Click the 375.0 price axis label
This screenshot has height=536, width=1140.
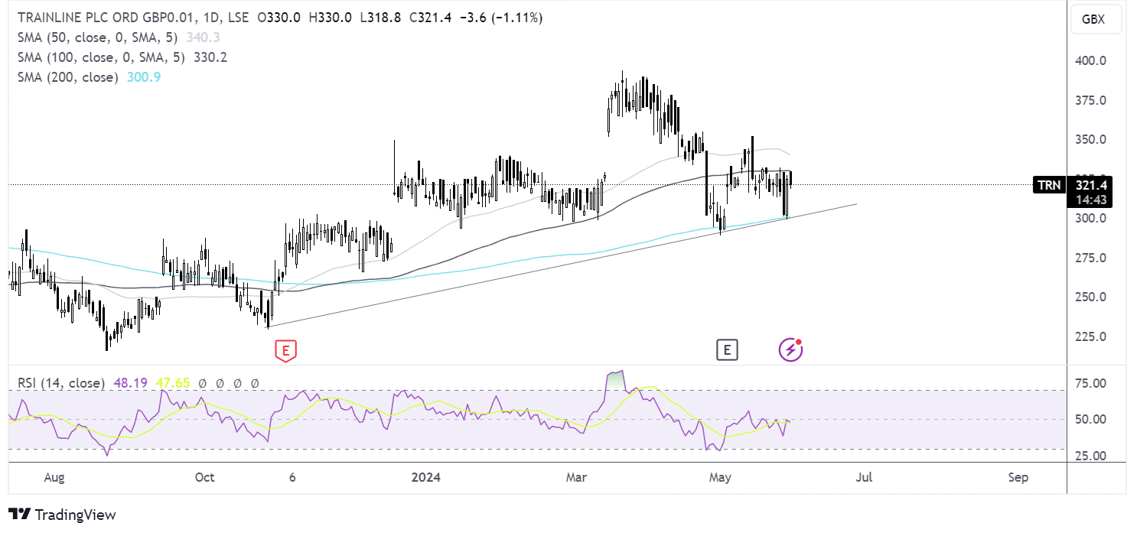1092,100
